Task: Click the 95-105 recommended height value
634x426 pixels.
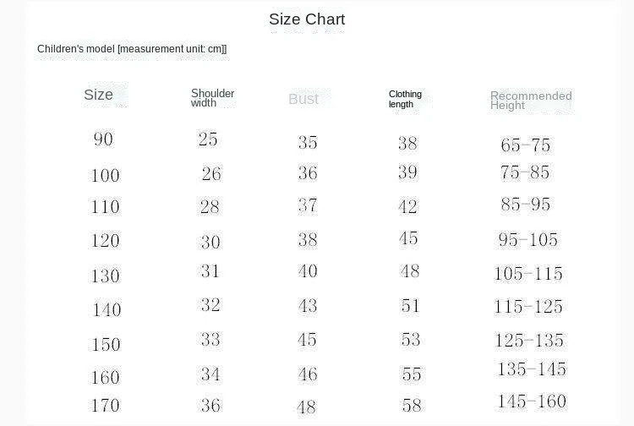Action: [x=528, y=240]
